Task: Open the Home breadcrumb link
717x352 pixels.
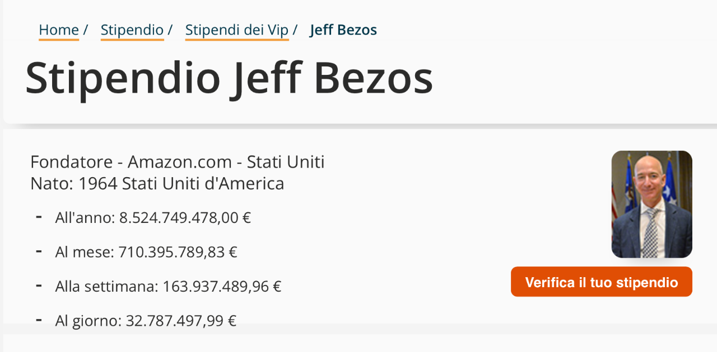Action: [59, 30]
